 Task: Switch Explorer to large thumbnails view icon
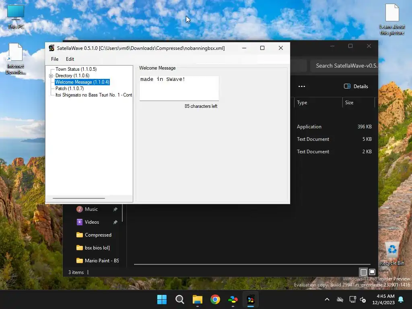(x=372, y=272)
